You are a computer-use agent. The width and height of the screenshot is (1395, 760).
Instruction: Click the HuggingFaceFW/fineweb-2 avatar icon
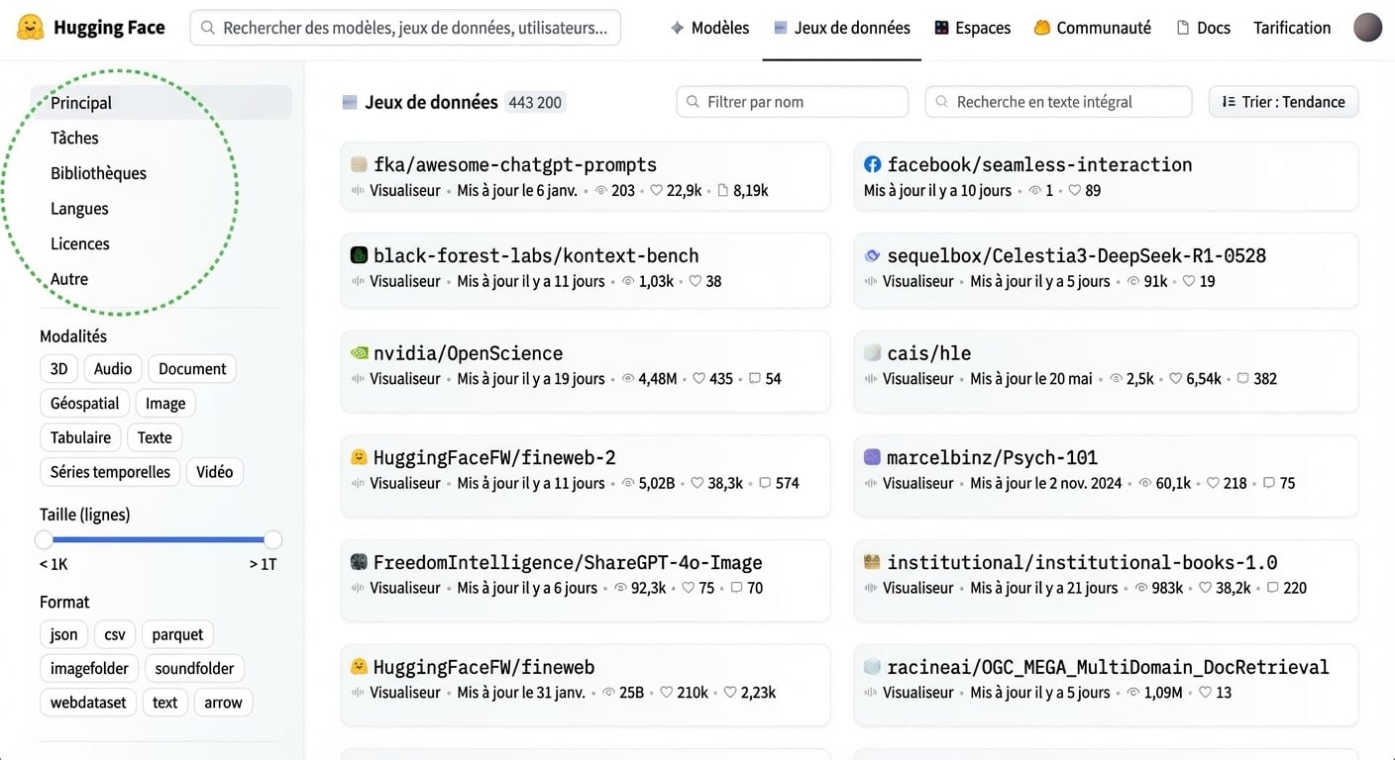pyautogui.click(x=360, y=457)
